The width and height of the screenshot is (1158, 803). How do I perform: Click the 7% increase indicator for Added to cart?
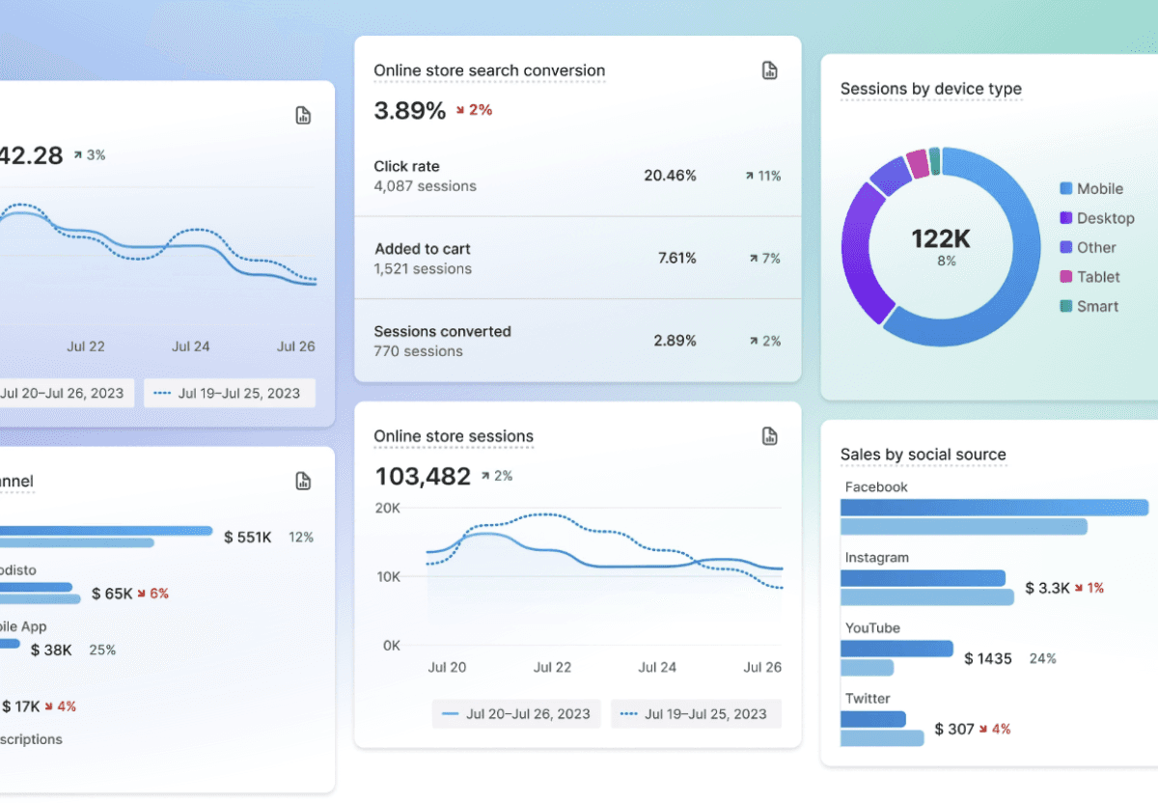pos(765,258)
